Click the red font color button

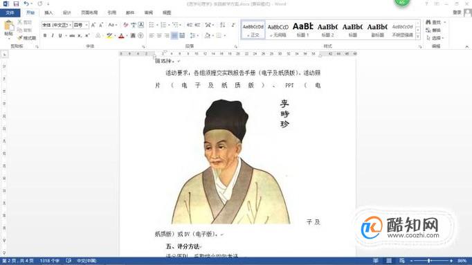121,36
